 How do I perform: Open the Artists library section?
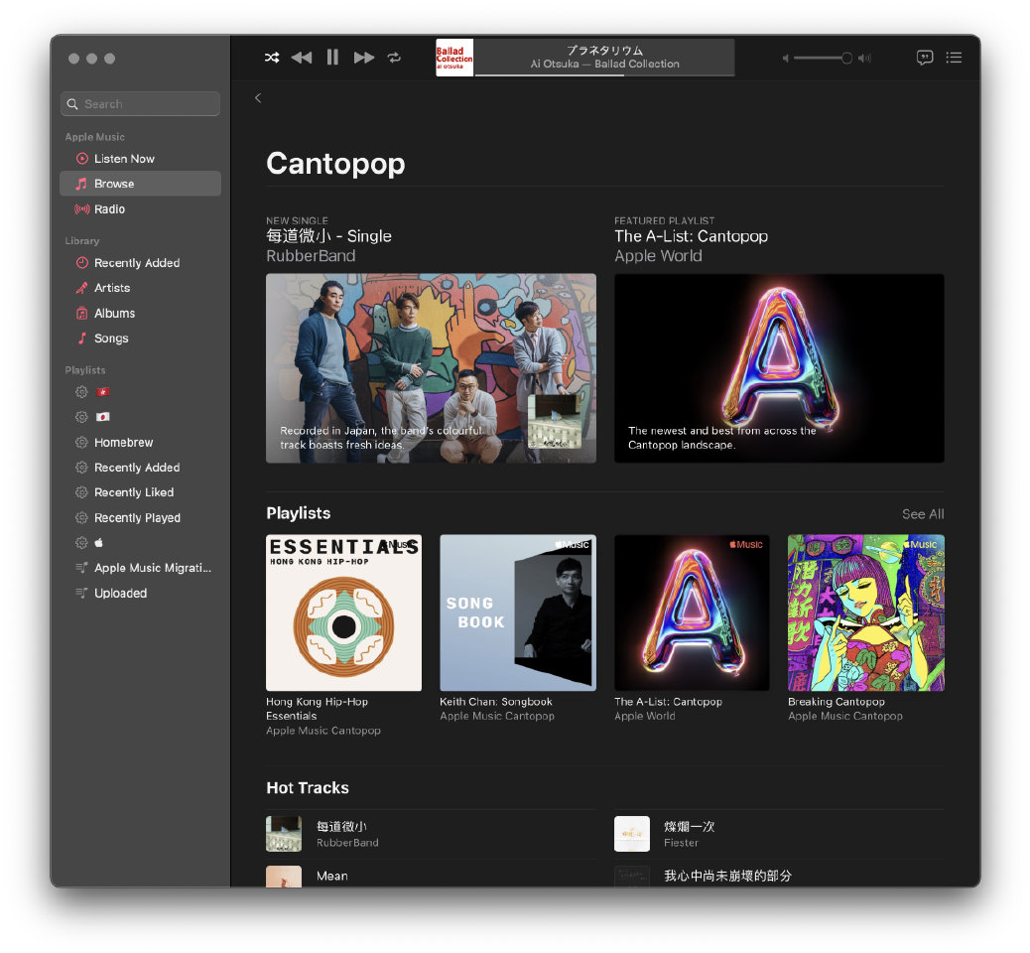click(x=111, y=288)
